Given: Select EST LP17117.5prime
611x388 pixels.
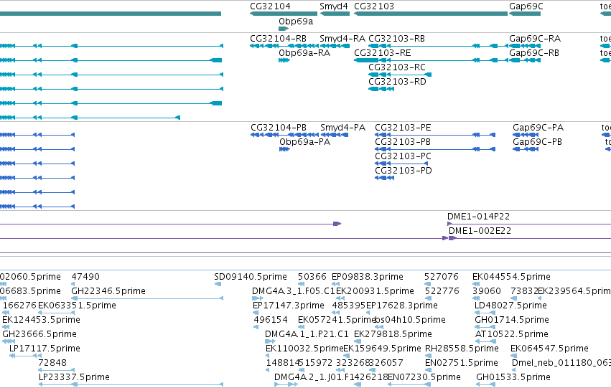Looking at the screenshot, I should pyautogui.click(x=45, y=349).
